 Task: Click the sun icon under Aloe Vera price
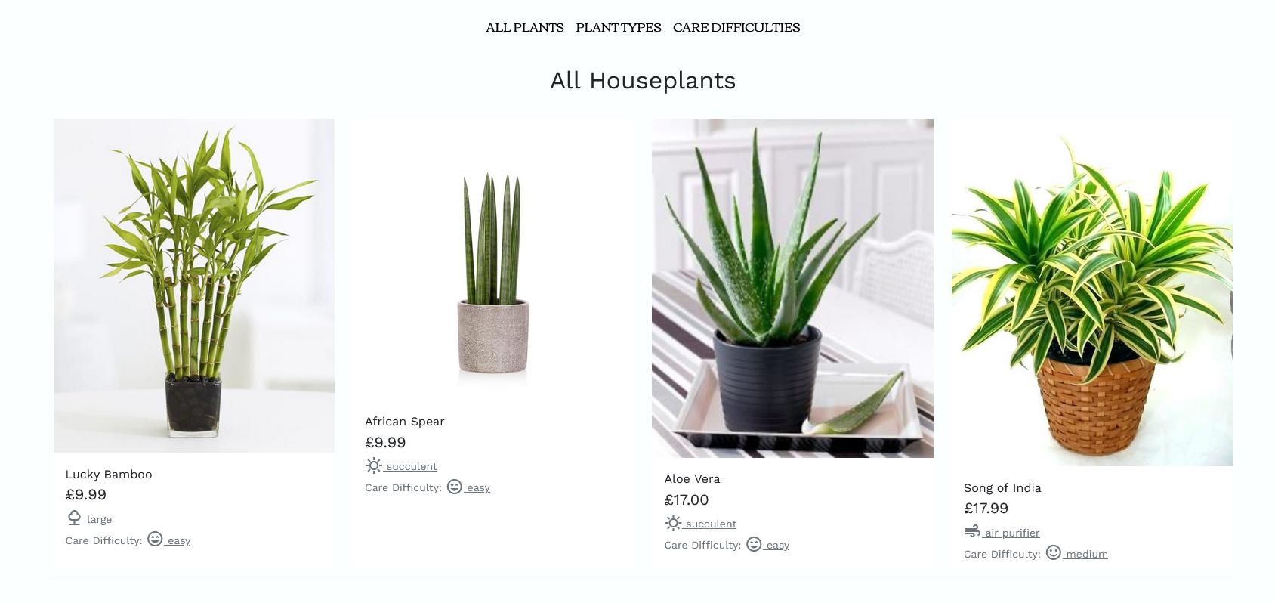673,523
